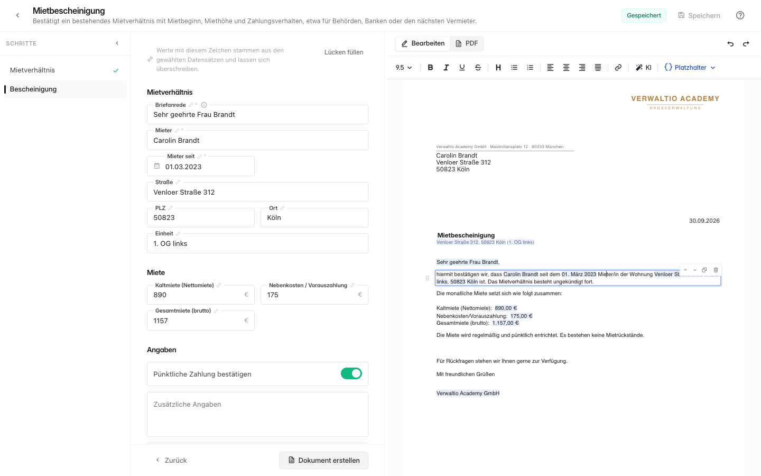This screenshot has height=476, width=761.
Task: Edit the Briefanrede input field
Action: tap(257, 115)
